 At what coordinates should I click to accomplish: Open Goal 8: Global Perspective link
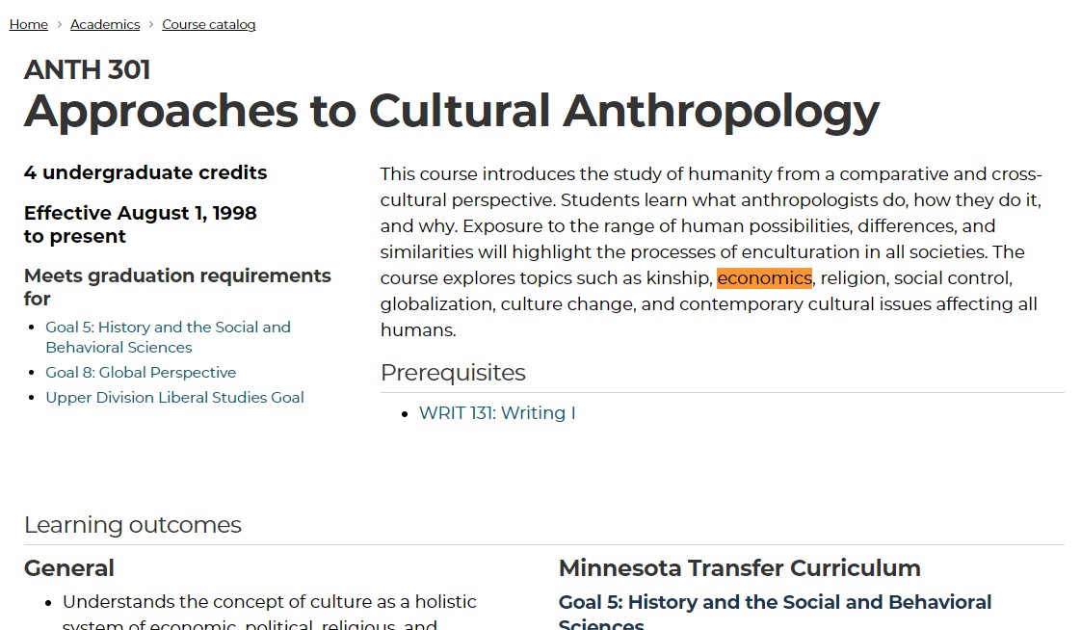coord(141,372)
